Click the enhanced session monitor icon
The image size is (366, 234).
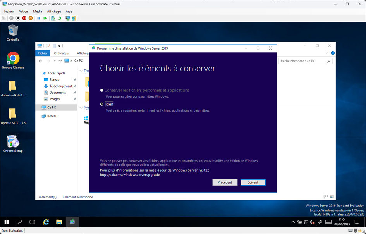tap(68, 18)
